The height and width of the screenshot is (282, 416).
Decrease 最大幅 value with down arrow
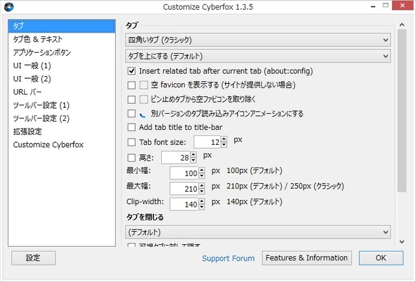(202, 191)
